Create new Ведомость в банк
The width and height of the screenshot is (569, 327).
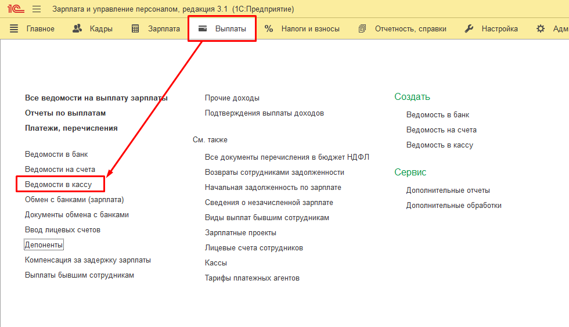click(438, 115)
